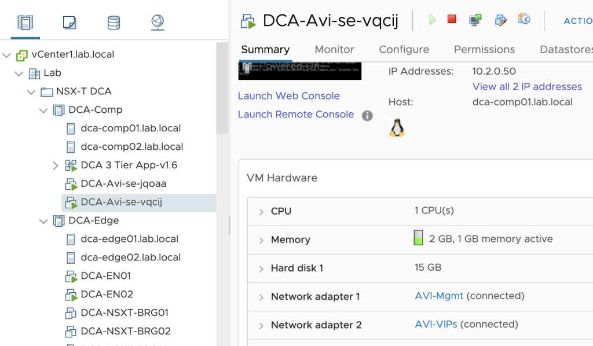This screenshot has height=346, width=593.
Task: Click the DCA-NSXT-BRG02 VM icon
Action: coord(71,332)
